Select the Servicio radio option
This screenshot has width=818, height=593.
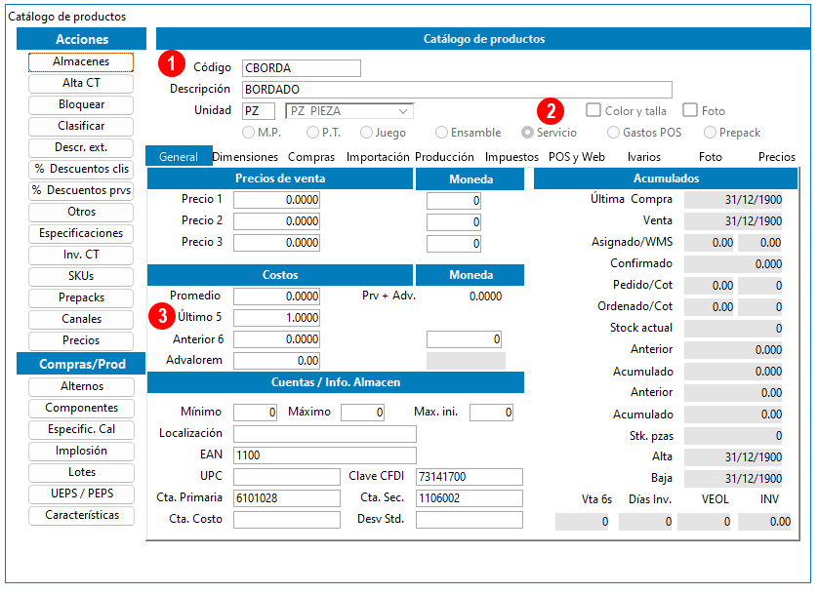point(527,133)
